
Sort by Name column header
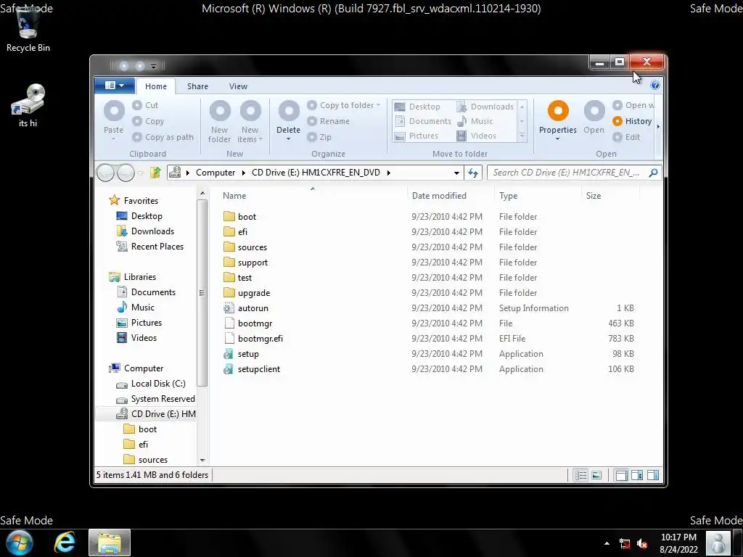pos(312,196)
